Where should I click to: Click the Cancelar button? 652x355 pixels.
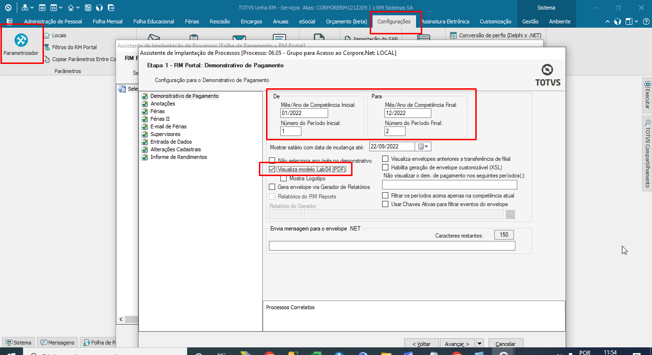pyautogui.click(x=505, y=344)
